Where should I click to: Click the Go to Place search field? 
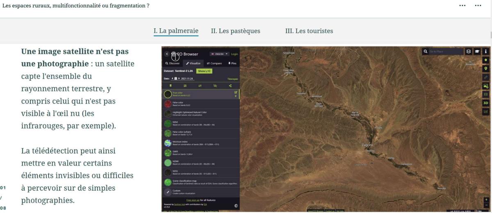coord(445,52)
